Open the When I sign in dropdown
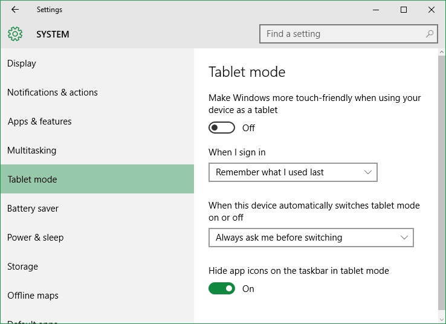The width and height of the screenshot is (446, 324). tap(293, 172)
